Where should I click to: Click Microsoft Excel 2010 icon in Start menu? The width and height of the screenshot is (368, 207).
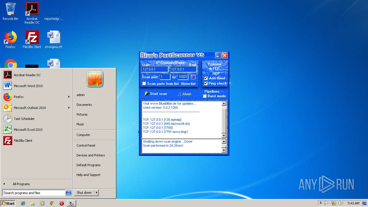coord(8,130)
